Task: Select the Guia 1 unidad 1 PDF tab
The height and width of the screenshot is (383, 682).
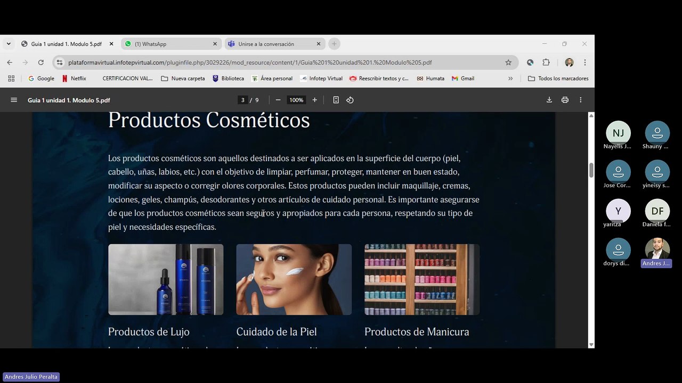Action: click(x=68, y=44)
